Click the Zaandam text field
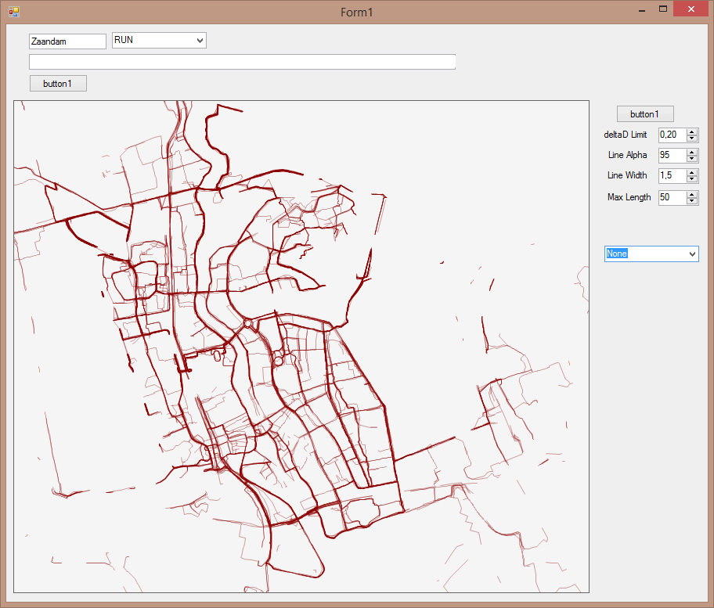 tap(67, 41)
